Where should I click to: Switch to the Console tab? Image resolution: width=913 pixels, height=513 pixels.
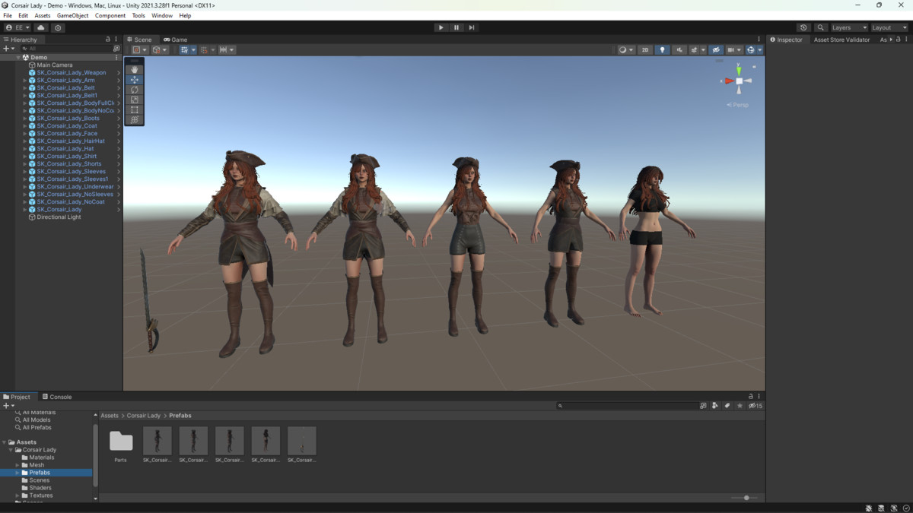57,397
